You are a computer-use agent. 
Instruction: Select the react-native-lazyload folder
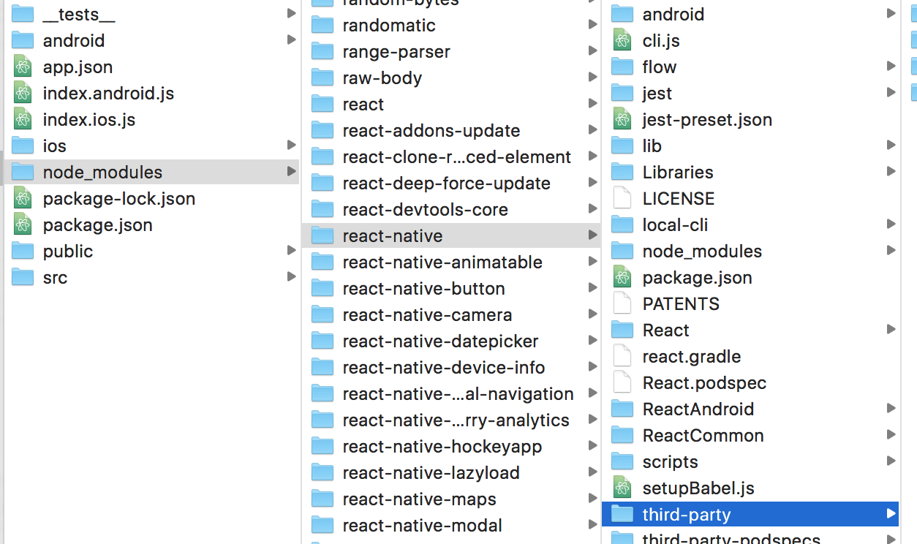pyautogui.click(x=451, y=473)
